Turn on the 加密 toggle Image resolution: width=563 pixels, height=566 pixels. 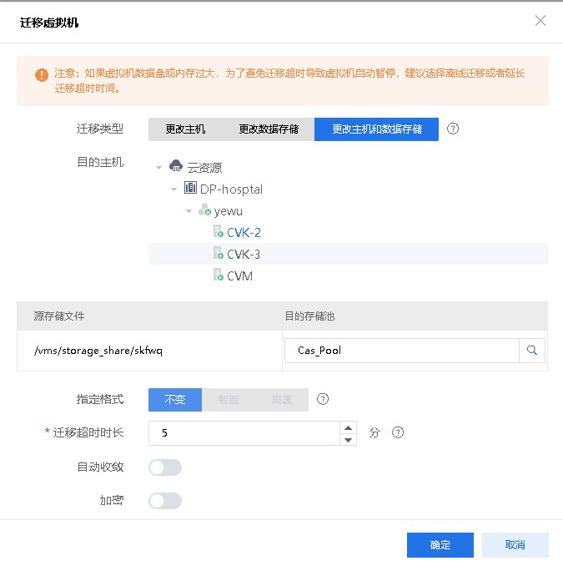pos(164,501)
